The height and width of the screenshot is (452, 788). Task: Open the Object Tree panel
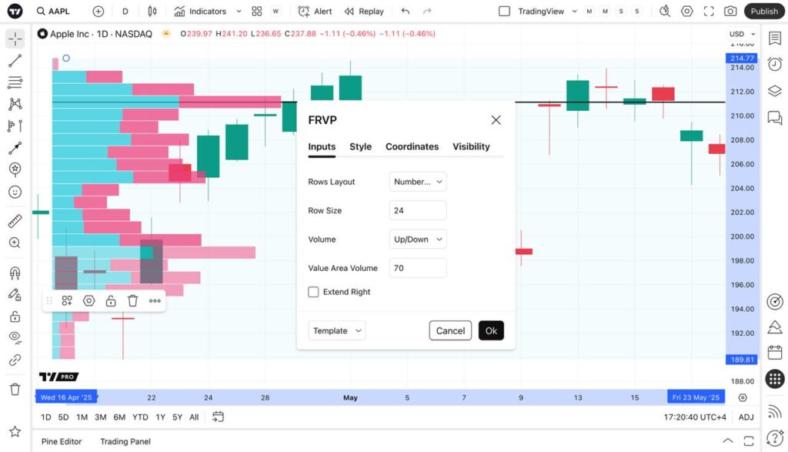775,90
